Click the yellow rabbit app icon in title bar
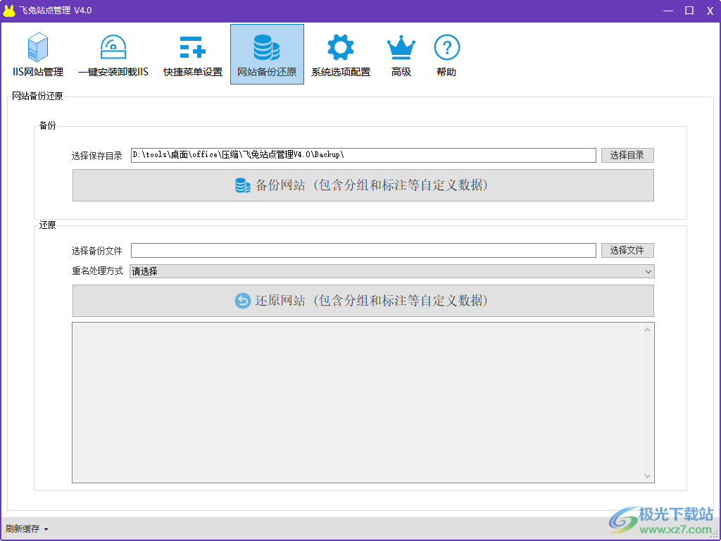721x541 pixels. (x=9, y=11)
